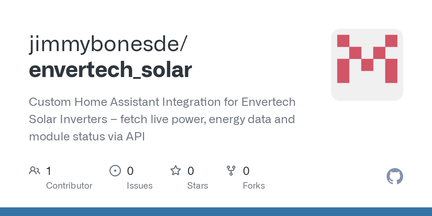Click the fork icon for Forks
Viewport: 432px width, 216px height.
click(x=231, y=171)
